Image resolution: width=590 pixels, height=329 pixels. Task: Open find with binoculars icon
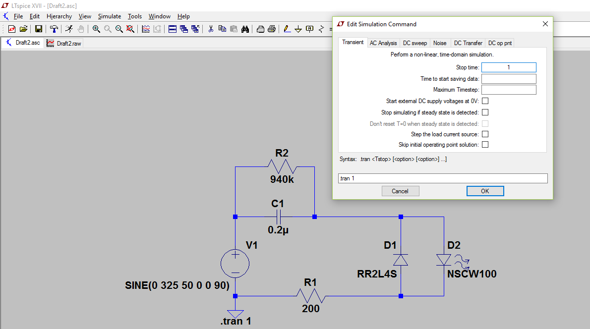[245, 29]
